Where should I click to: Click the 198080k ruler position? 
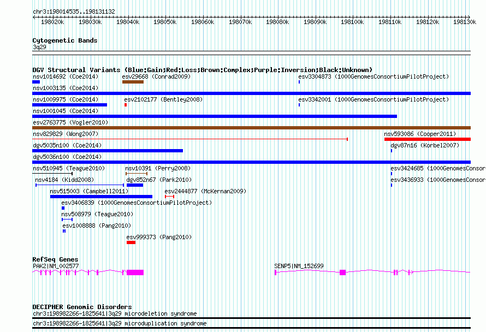point(277,22)
